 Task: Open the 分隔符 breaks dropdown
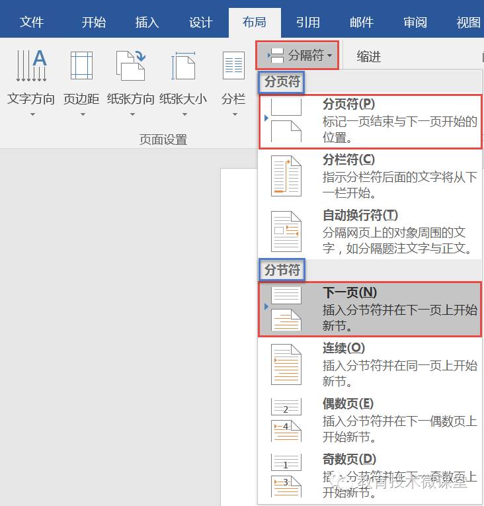coord(297,55)
